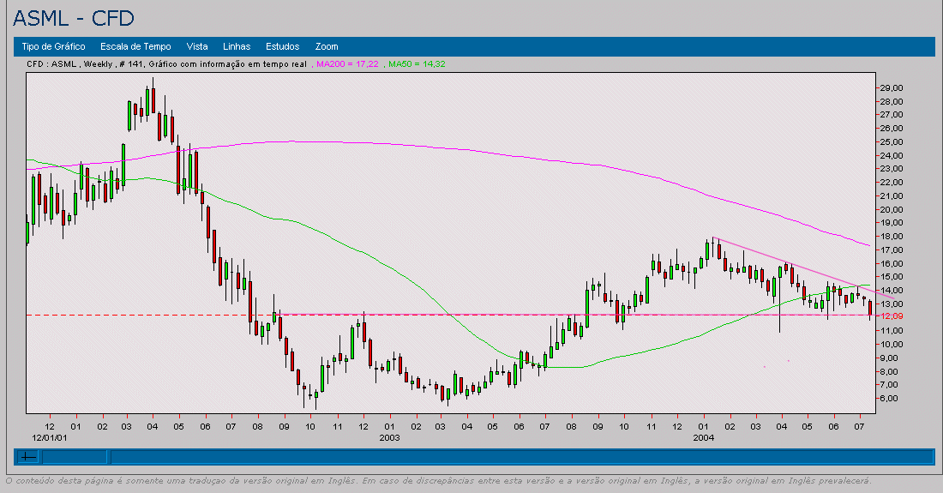Click the 6,00 price axis label
Viewport: 943px width, 493px height.
coord(892,399)
